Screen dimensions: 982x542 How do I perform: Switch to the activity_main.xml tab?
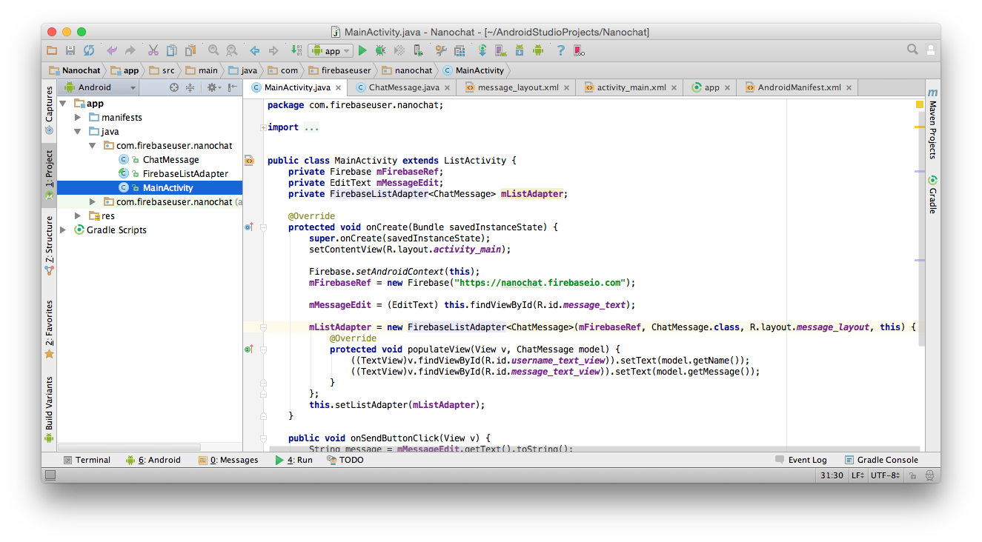631,87
